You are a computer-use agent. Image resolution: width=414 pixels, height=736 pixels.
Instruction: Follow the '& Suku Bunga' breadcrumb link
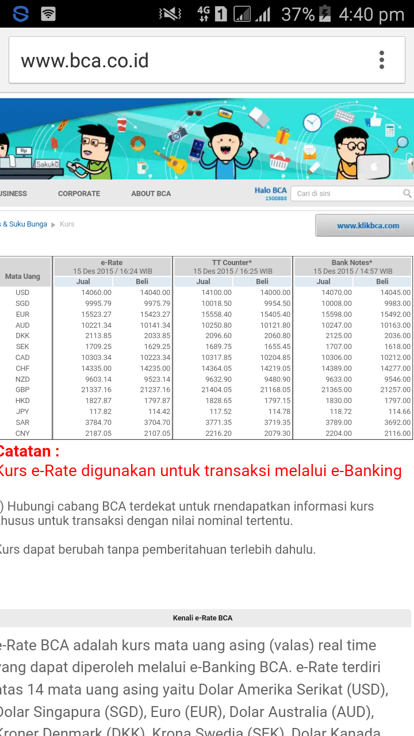coord(24,224)
